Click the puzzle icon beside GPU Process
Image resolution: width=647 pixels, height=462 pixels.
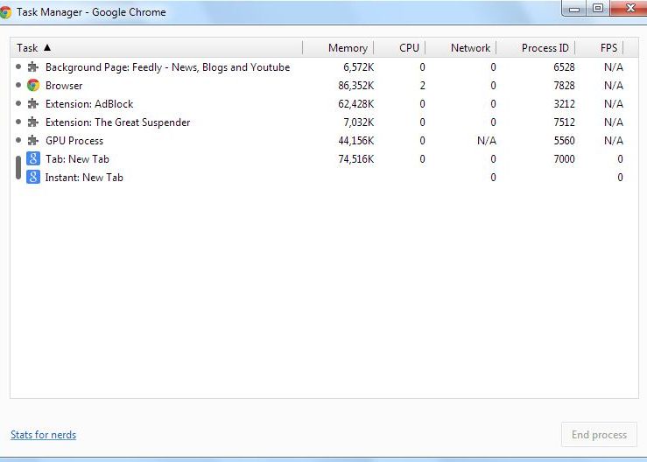point(33,140)
